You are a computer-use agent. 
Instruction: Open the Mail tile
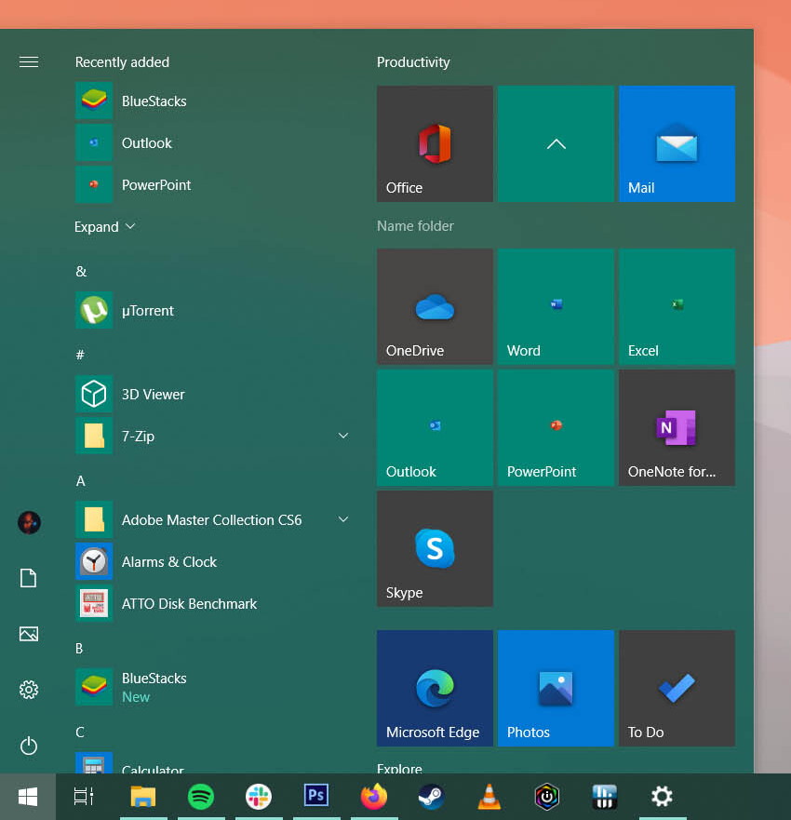pos(677,143)
